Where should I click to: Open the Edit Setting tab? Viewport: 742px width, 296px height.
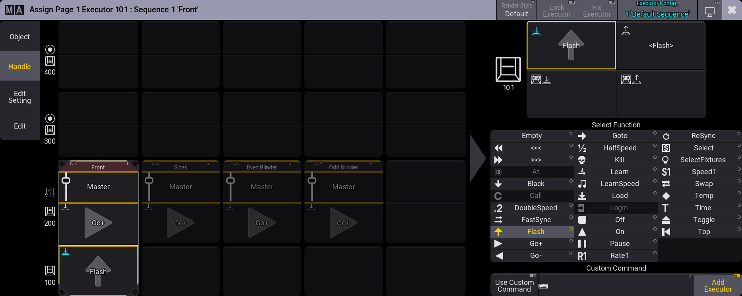pos(20,97)
